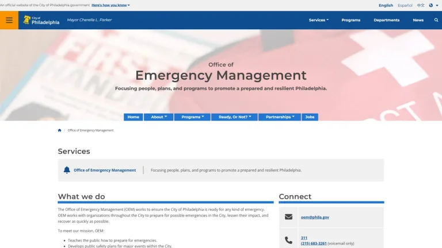Click the Office of Emergency Management service link

click(x=105, y=170)
